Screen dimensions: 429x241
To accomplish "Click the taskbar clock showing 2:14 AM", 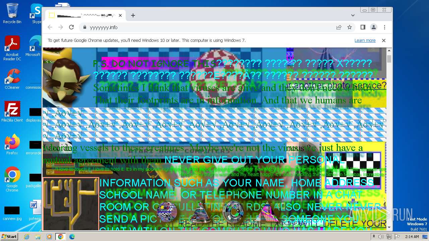I will tap(412, 237).
